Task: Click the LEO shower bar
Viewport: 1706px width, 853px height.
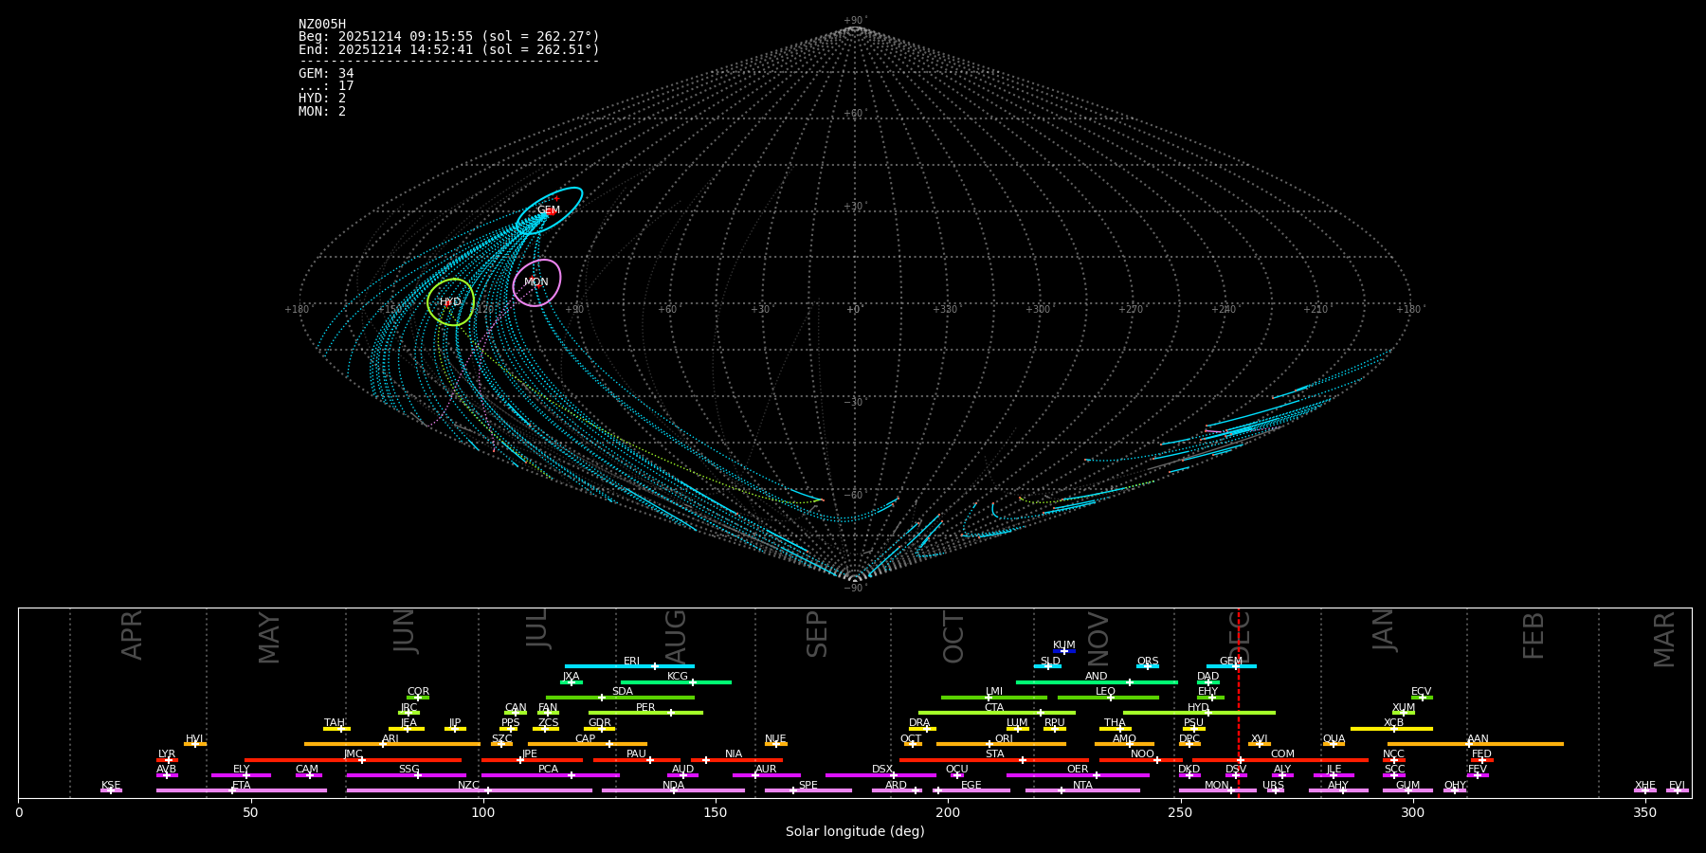Action: (1108, 698)
